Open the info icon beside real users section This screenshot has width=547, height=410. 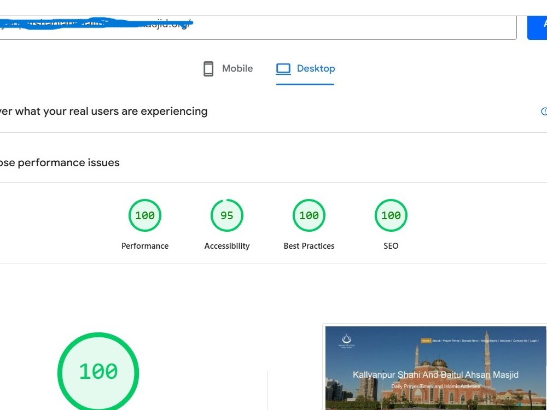(x=544, y=111)
